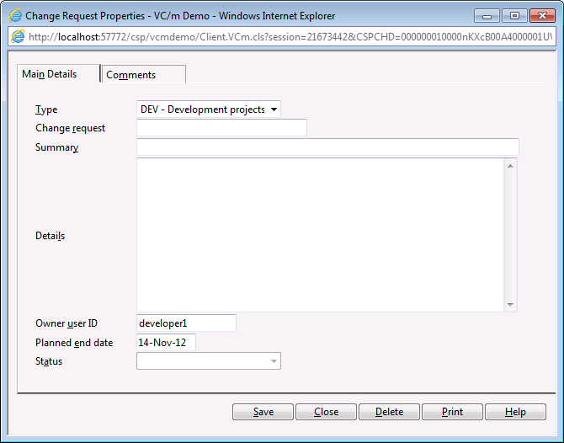Screen dimensions: 564x443
Task: Print the change request details
Action: click(x=452, y=412)
